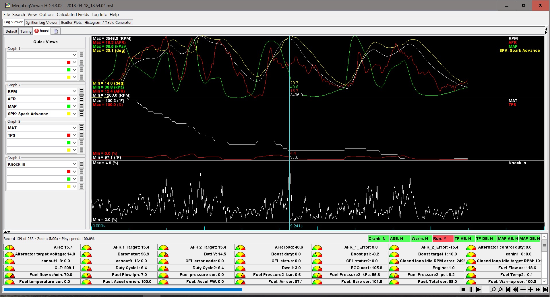Expand the SPK: Spark Advance dropdown
The height and width of the screenshot is (297, 550).
pos(74,114)
